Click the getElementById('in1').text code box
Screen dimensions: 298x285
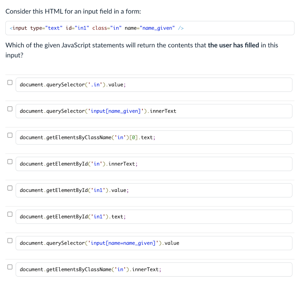coord(154,217)
